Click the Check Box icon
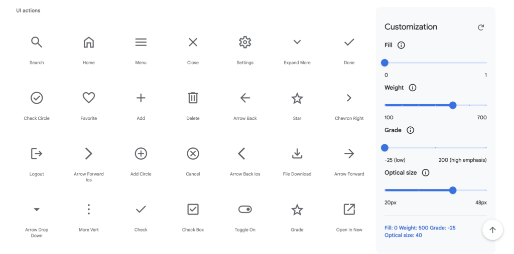 pos(193,209)
